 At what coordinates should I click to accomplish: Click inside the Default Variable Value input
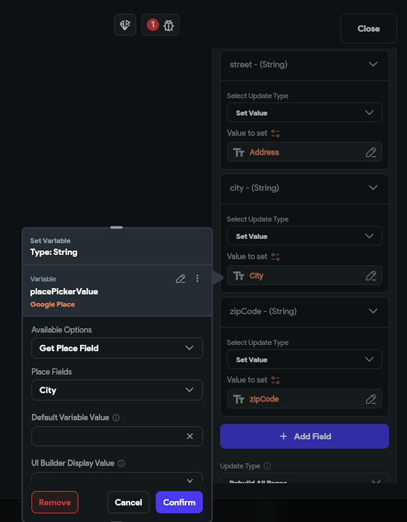(106, 436)
